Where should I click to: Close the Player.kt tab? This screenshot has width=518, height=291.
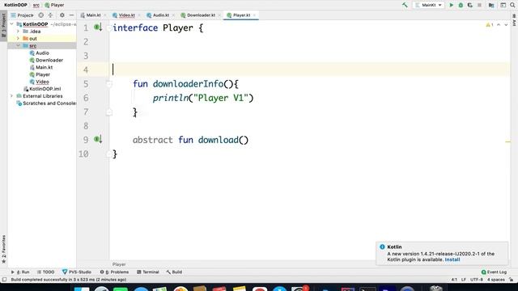(x=254, y=15)
